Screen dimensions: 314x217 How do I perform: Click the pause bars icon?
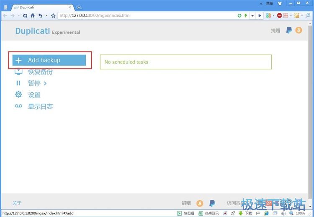click(18, 83)
